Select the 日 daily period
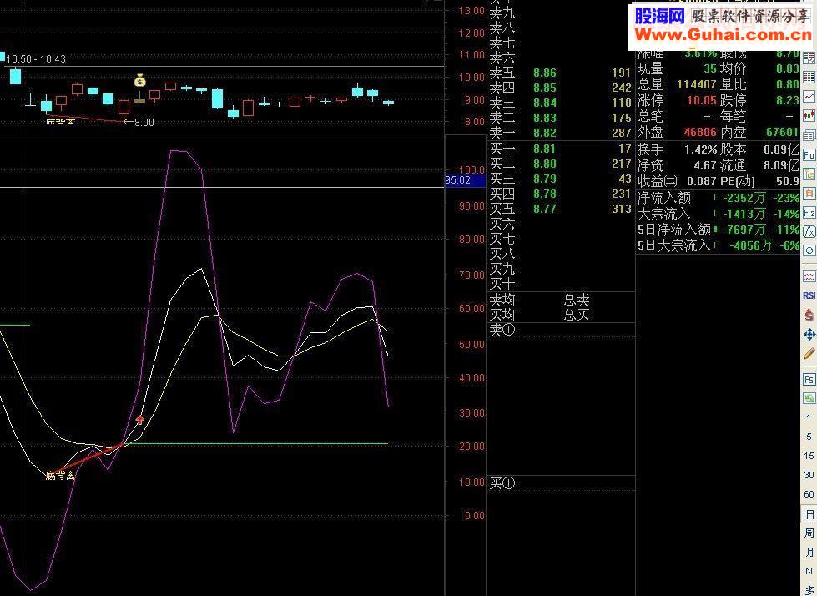 point(809,514)
